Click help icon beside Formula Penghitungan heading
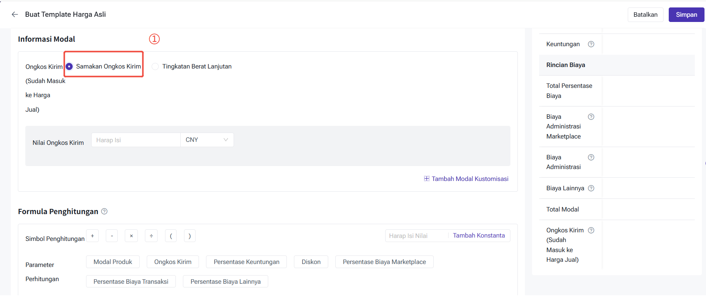The image size is (706, 299). pos(104,211)
